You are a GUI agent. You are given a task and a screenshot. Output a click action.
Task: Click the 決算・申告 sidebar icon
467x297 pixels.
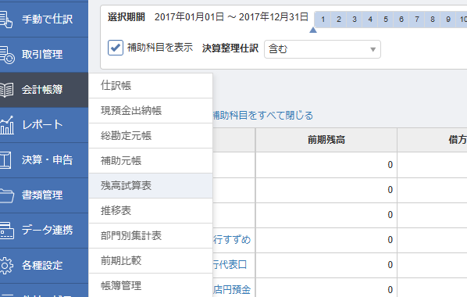pos(5,160)
